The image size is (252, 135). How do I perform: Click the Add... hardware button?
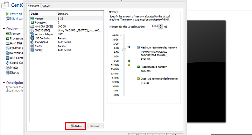[76, 126]
